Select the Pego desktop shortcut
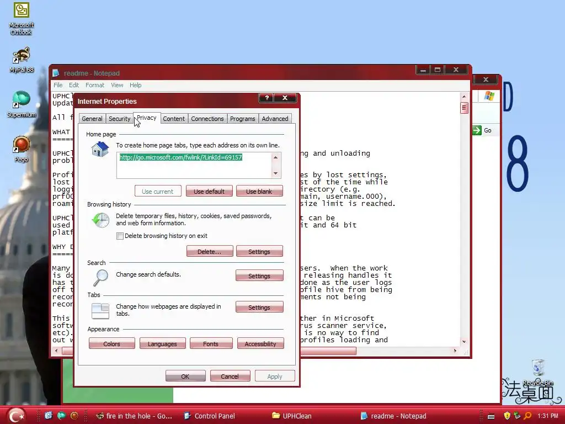Screen dimensions: 565x424 pyautogui.click(x=22, y=149)
